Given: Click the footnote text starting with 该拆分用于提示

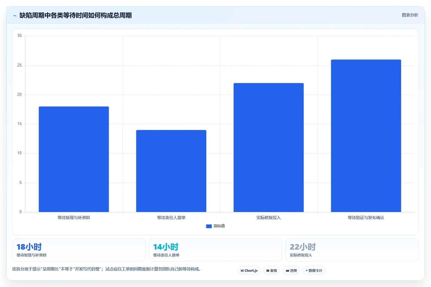Looking at the screenshot, I should (x=106, y=269).
